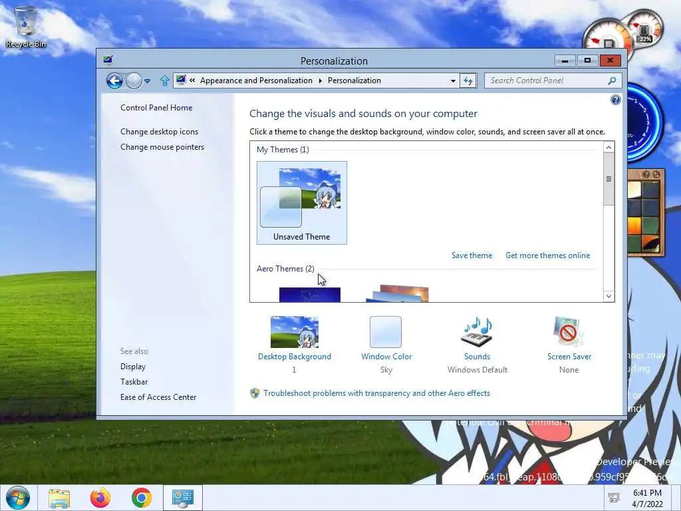Click the Screen Saver link text
The height and width of the screenshot is (511, 681).
coord(569,357)
